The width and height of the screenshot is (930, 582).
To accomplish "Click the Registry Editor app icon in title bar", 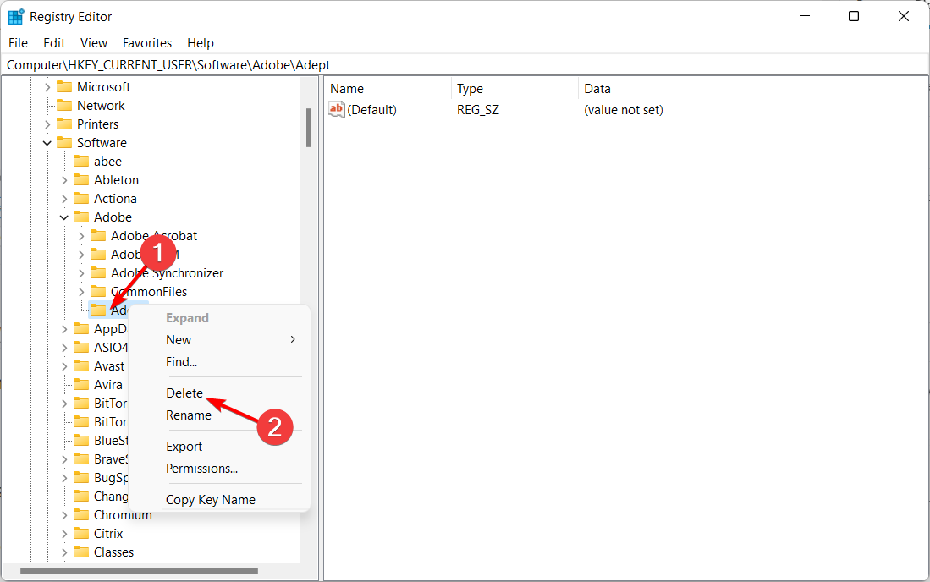I will (16, 17).
